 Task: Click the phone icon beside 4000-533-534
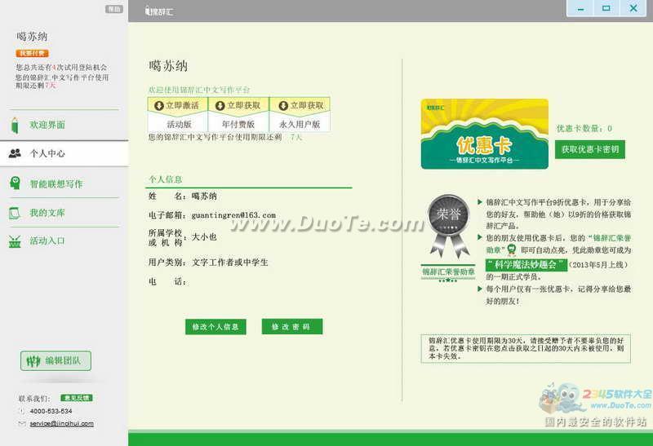22,411
